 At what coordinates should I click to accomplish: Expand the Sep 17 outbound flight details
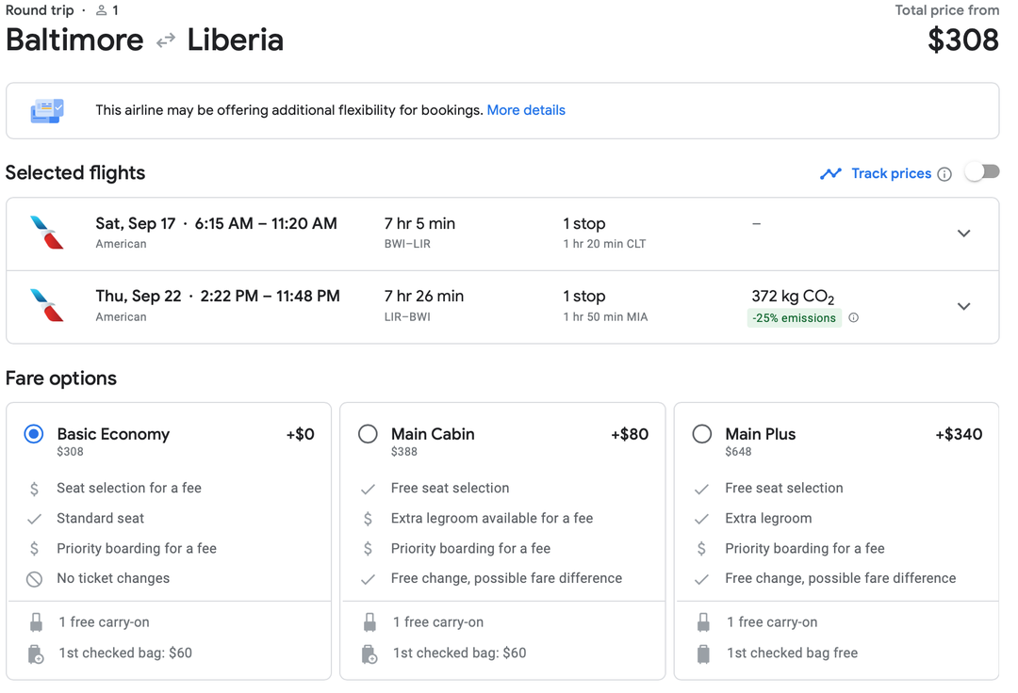tap(963, 233)
